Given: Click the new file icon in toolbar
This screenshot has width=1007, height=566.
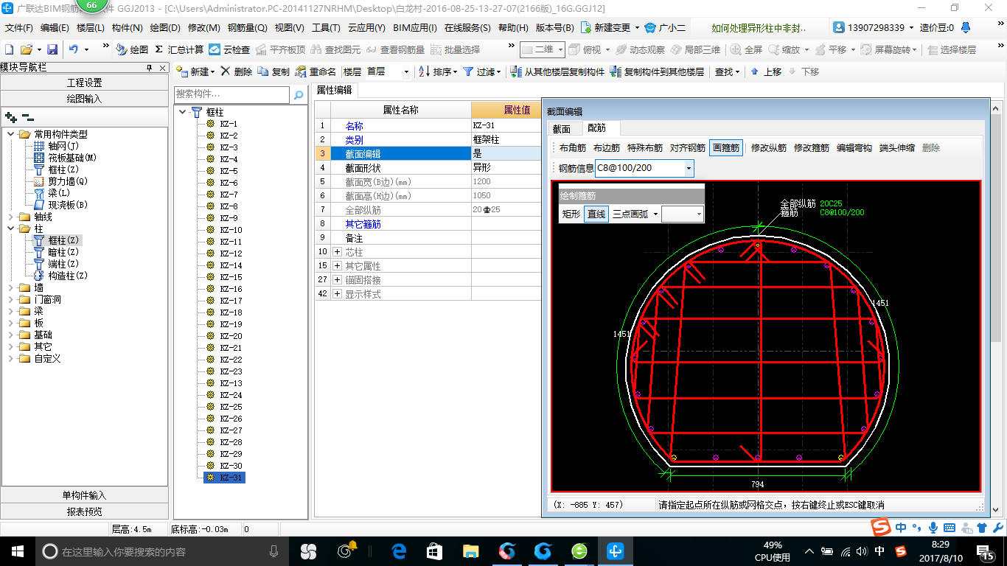Looking at the screenshot, I should (9, 49).
